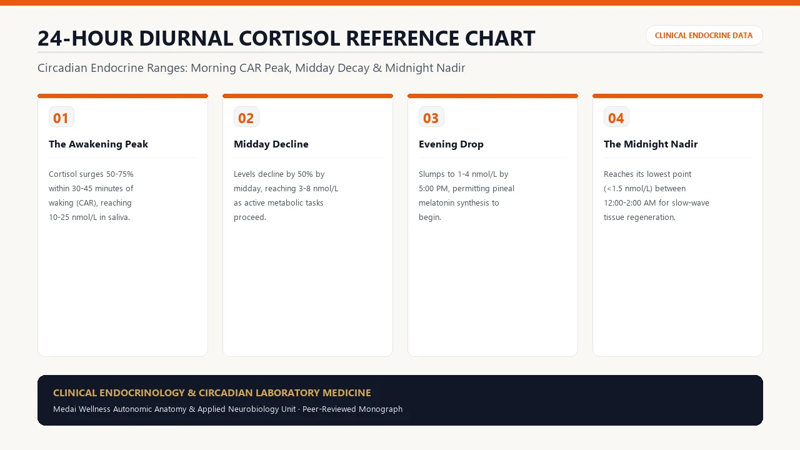Click the 01 number badge
Viewport: 800px width, 450px height.
coord(61,117)
